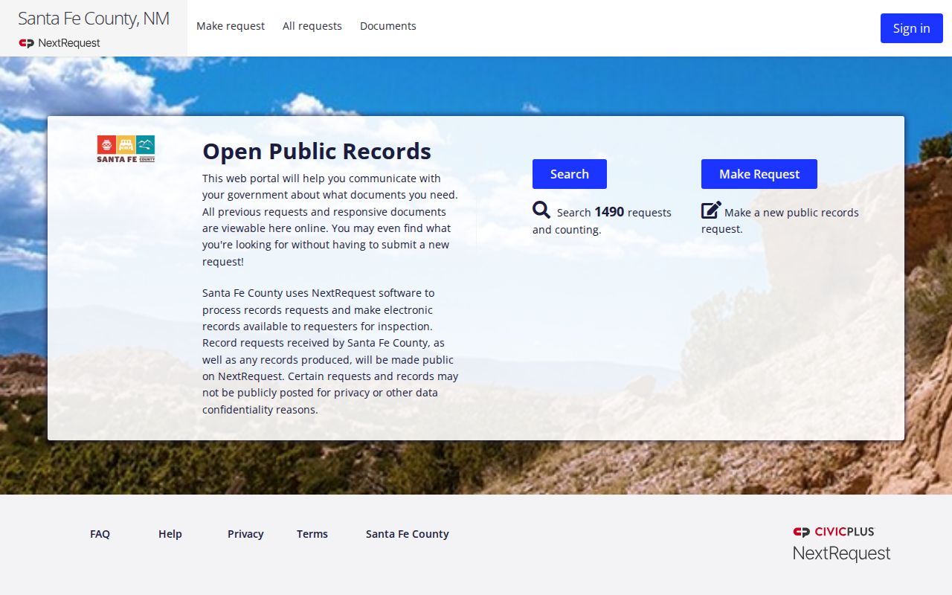View the Terms footer link

coord(312,534)
